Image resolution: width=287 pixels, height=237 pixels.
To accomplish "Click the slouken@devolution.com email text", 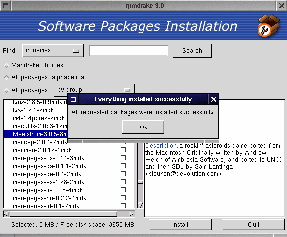I will [183, 174].
